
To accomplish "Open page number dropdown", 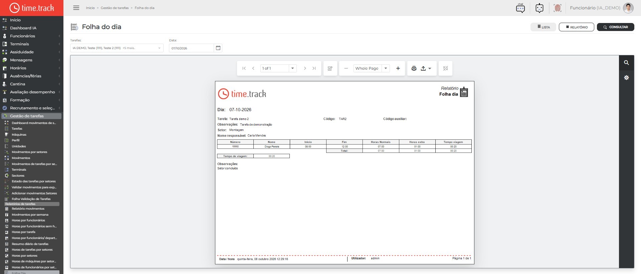I will coord(292,68).
